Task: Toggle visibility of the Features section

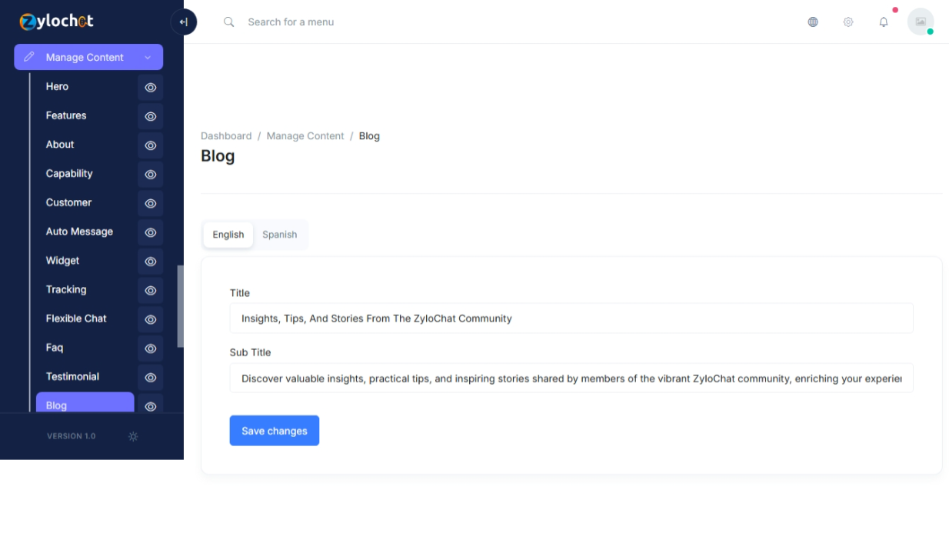Action: [x=151, y=116]
